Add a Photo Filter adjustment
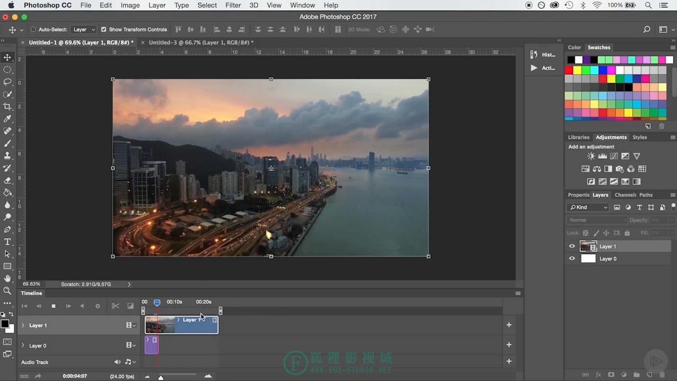Screen dimensions: 677x381 (x=619, y=169)
